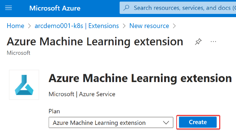Image resolution: width=236 pixels, height=137 pixels.
Task: Click the Microsoft publisher subtitle under title
Action: click(x=19, y=53)
